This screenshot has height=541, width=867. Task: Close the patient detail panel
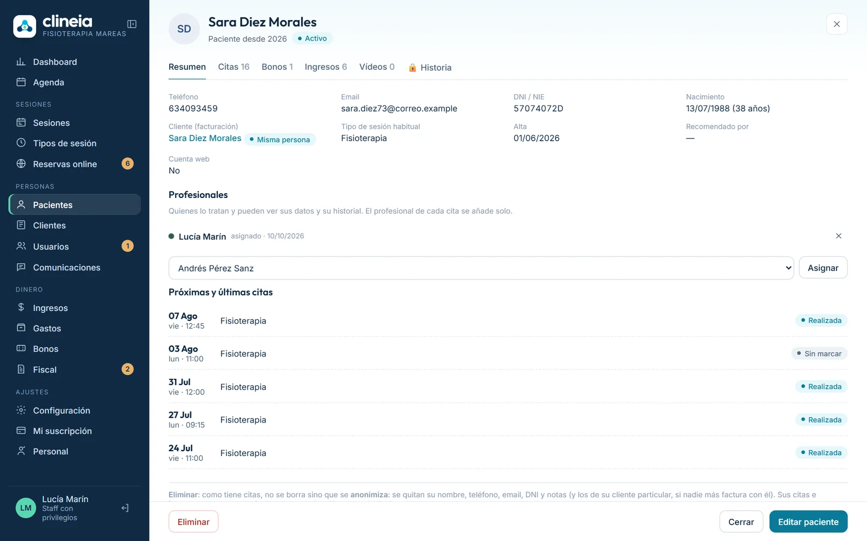(837, 24)
